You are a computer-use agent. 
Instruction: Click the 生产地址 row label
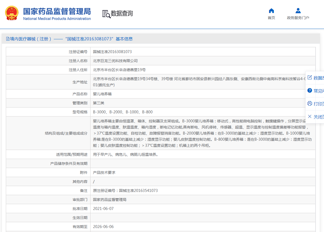click(80, 82)
